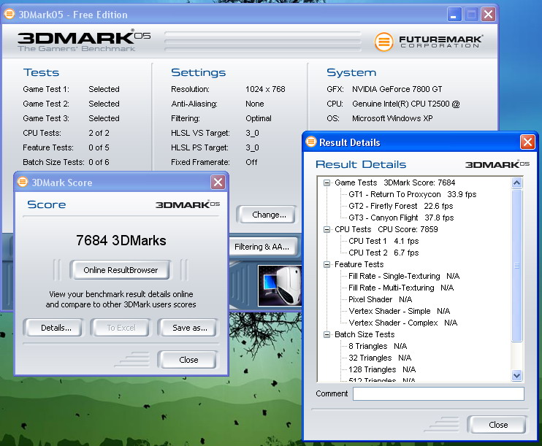The width and height of the screenshot is (542, 446).
Task: Click the Change... button in Settings
Action: (x=268, y=215)
